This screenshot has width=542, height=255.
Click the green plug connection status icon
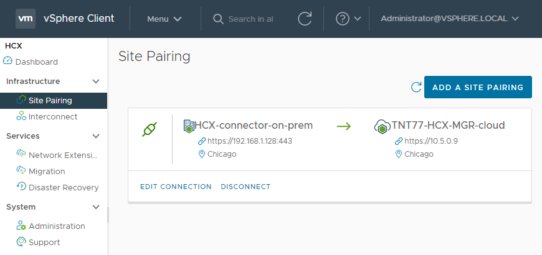tap(150, 129)
